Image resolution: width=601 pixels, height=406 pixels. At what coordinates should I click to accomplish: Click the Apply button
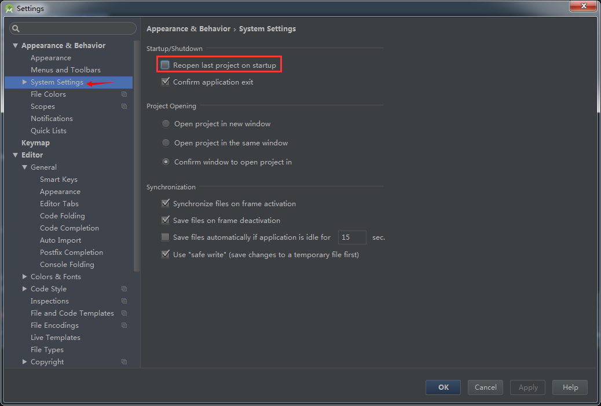[x=528, y=387]
